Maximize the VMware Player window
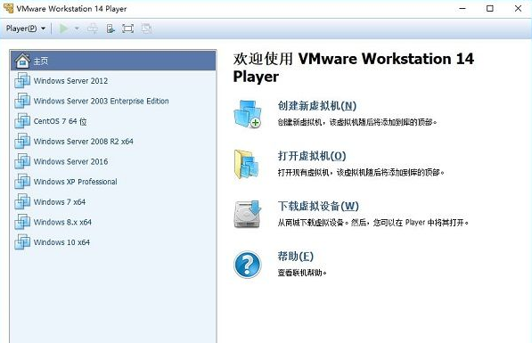This screenshot has width=532, height=343. click(490, 9)
